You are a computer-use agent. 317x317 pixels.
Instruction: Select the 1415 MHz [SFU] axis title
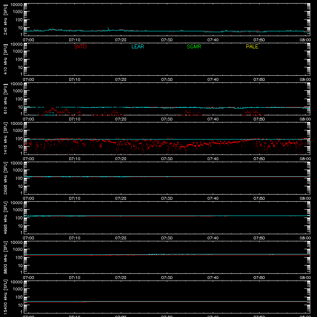click(x=6, y=138)
